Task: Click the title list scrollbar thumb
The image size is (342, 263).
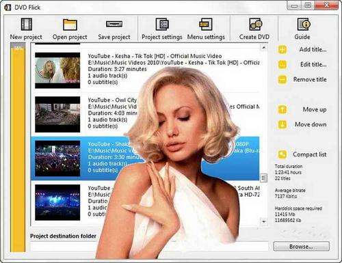Action: pyautogui.click(x=263, y=178)
